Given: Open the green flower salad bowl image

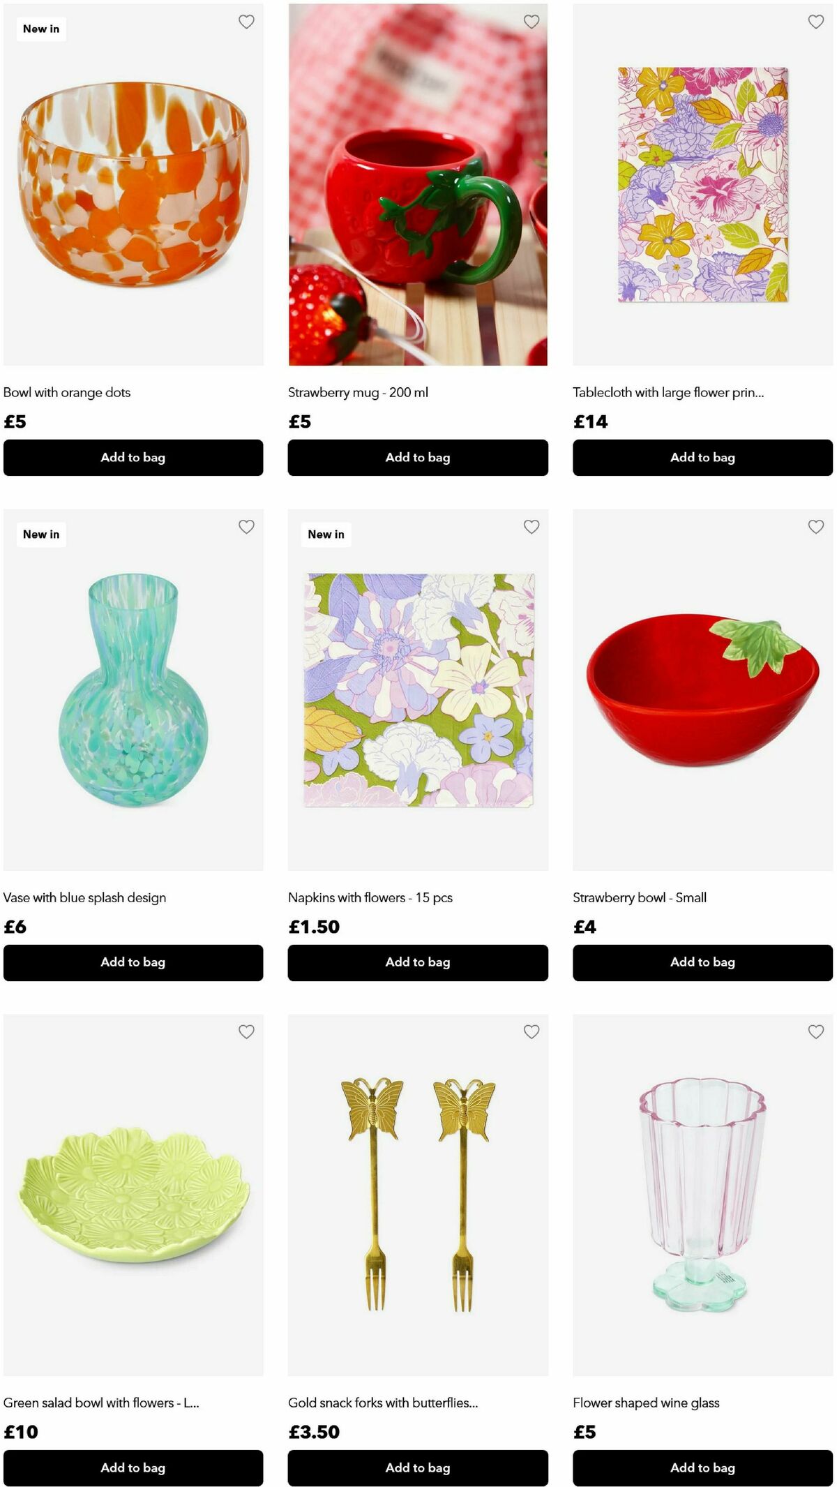Looking at the screenshot, I should tap(133, 1195).
